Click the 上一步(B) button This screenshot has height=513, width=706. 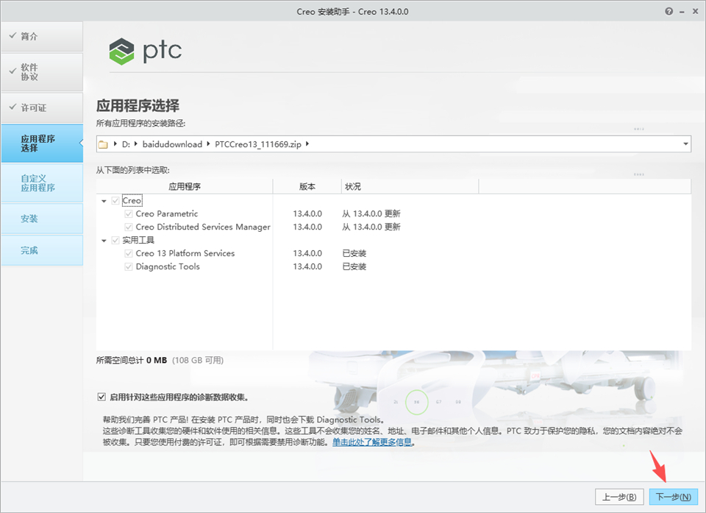619,497
